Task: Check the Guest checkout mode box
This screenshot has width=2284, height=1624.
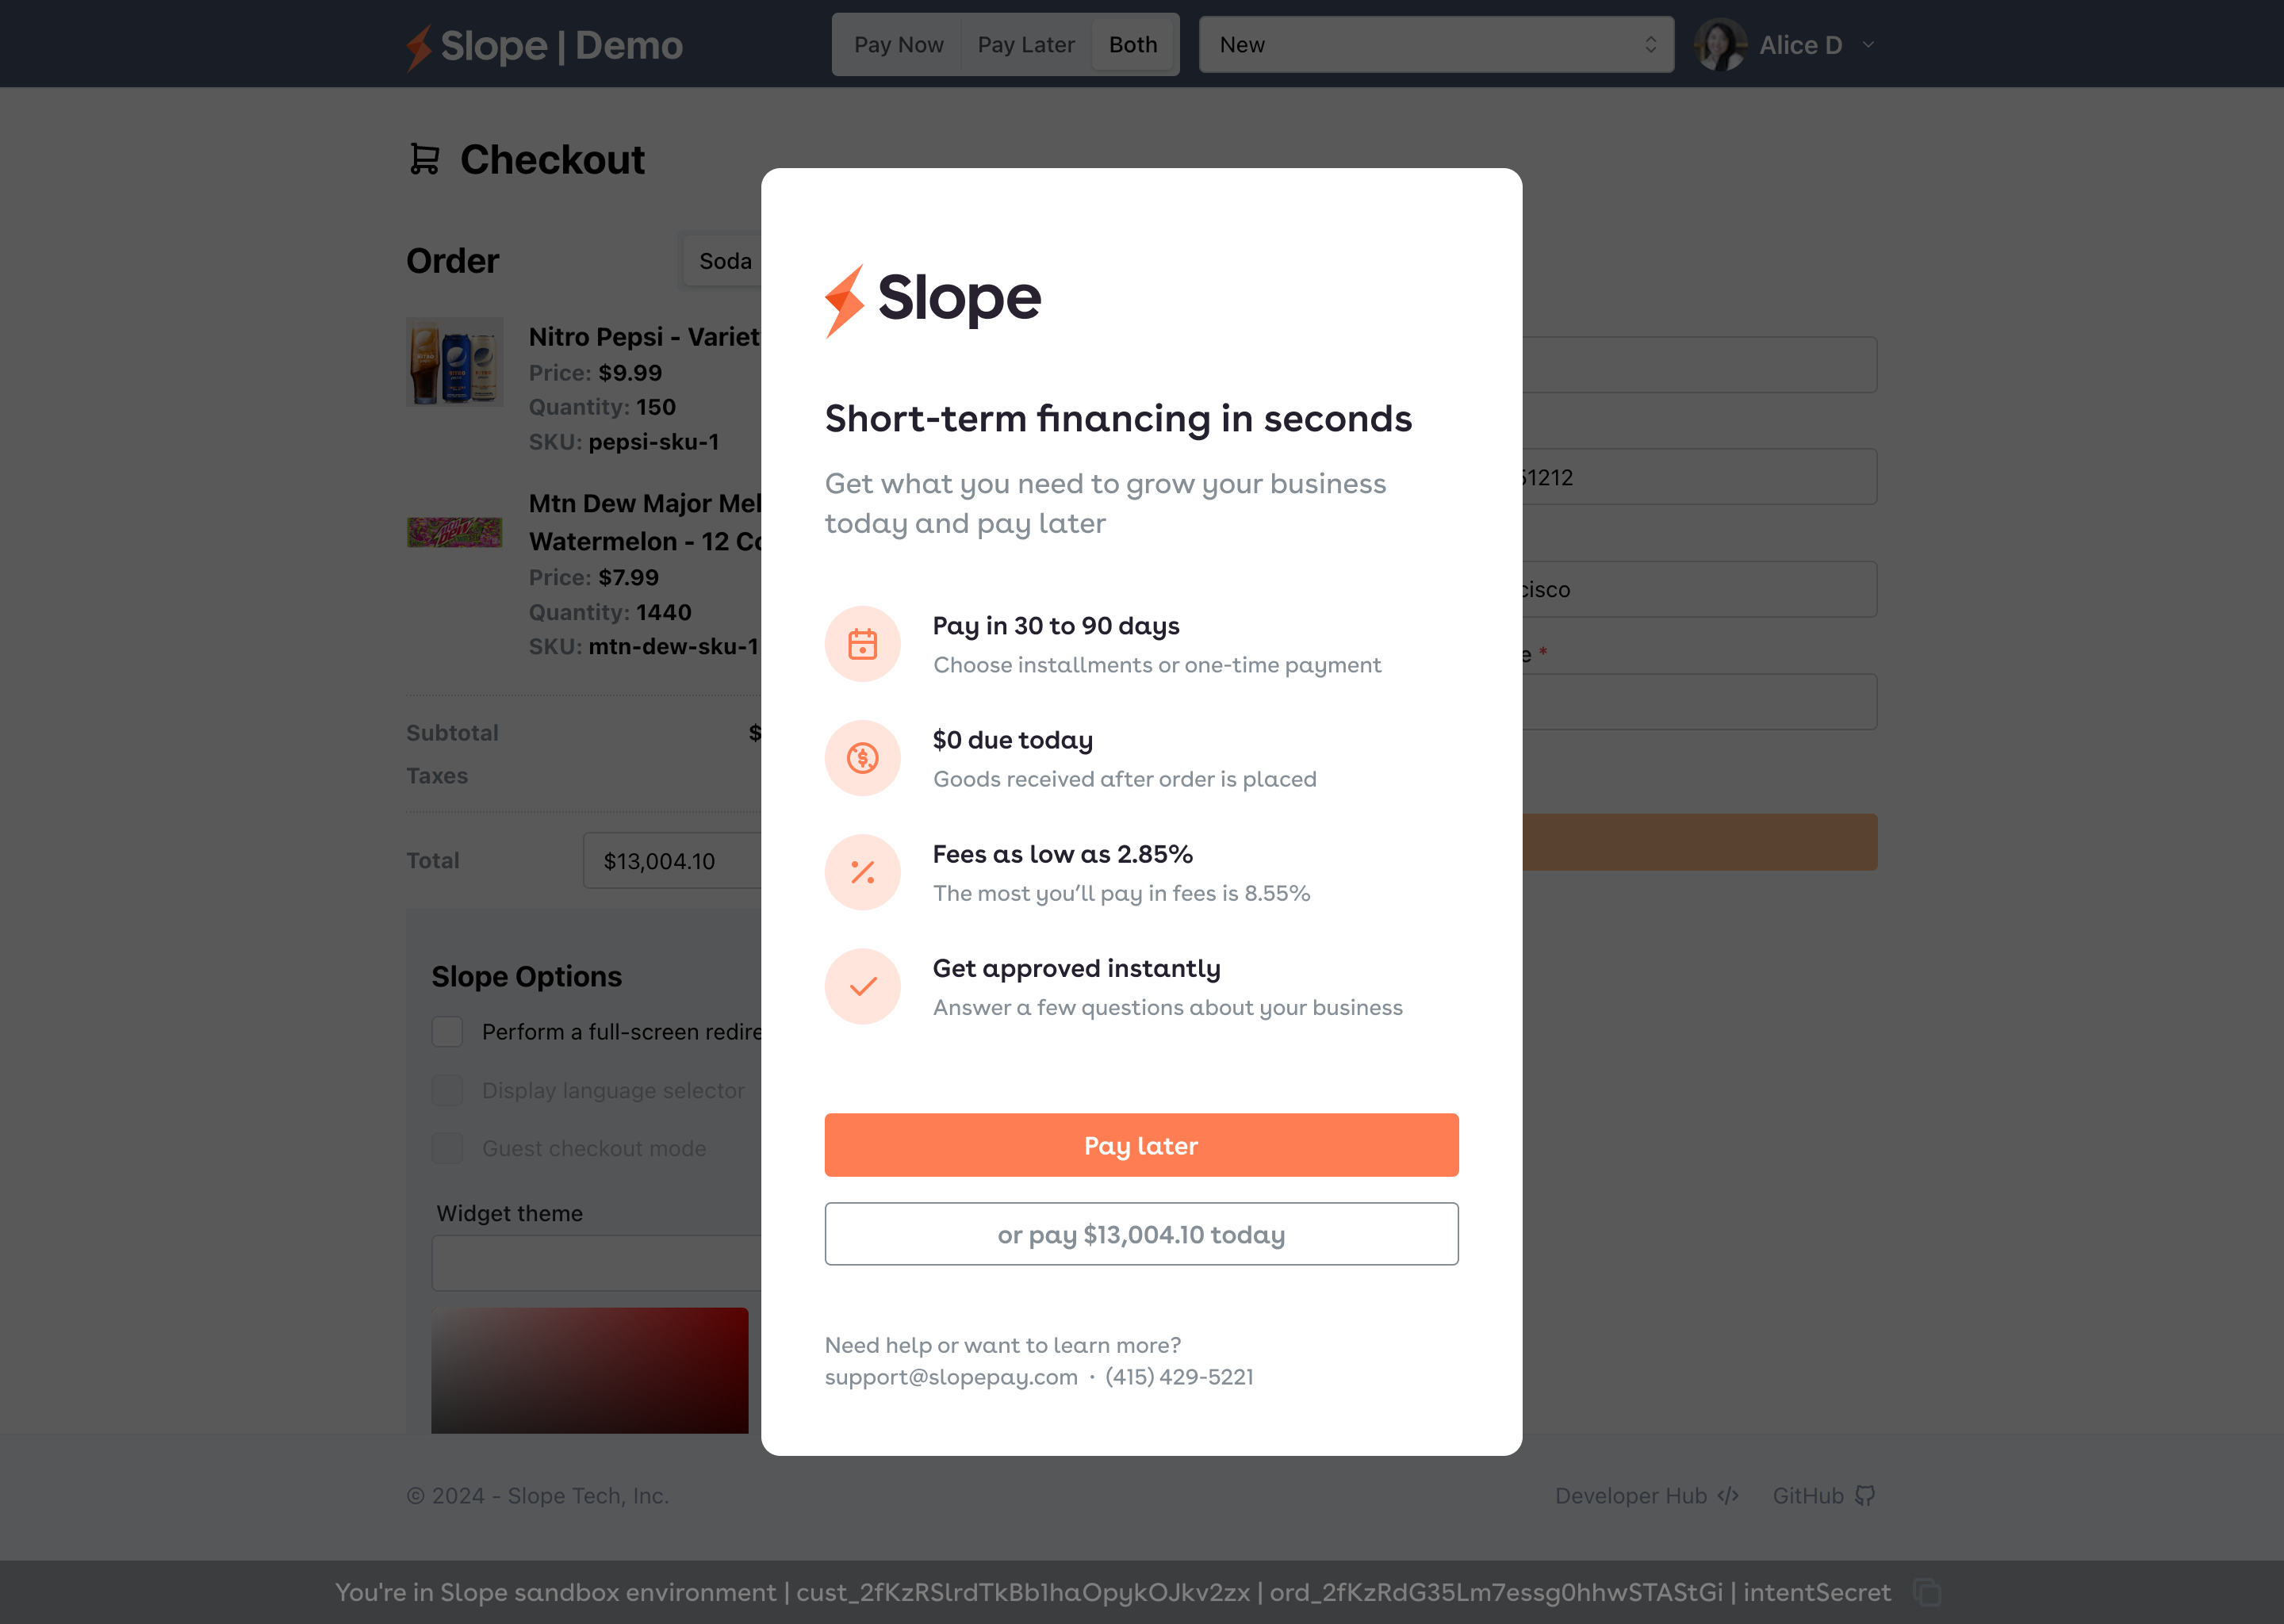Action: point(447,1148)
